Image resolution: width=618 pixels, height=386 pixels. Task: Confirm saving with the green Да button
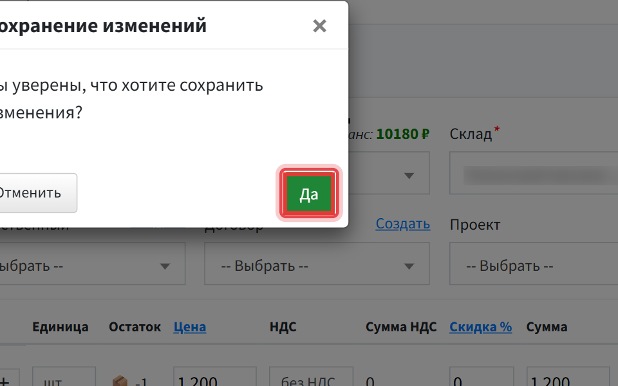click(x=309, y=194)
